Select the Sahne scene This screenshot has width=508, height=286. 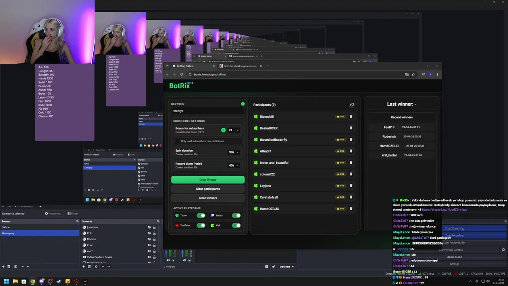[40, 227]
